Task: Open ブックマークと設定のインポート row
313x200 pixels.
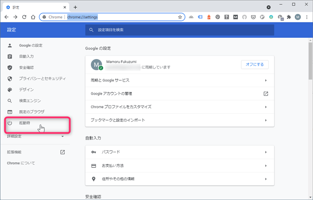Action: (x=180, y=120)
